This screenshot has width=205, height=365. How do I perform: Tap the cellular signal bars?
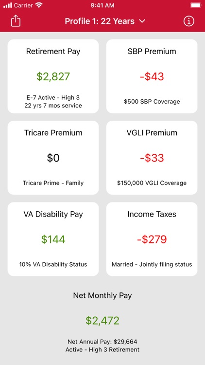7,5
